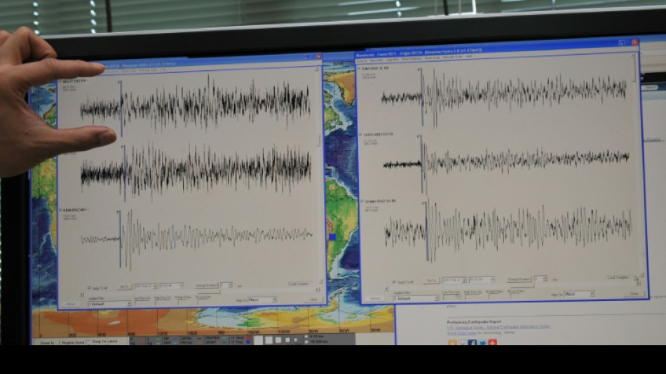Click the Twitter share icon
Image resolution: width=666 pixels, height=374 pixels.
click(x=482, y=342)
